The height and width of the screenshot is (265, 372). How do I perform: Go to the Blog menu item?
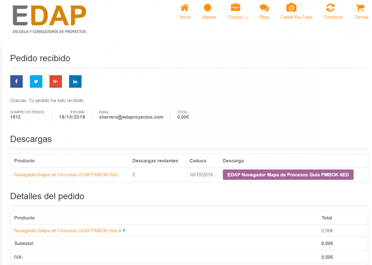click(x=264, y=17)
